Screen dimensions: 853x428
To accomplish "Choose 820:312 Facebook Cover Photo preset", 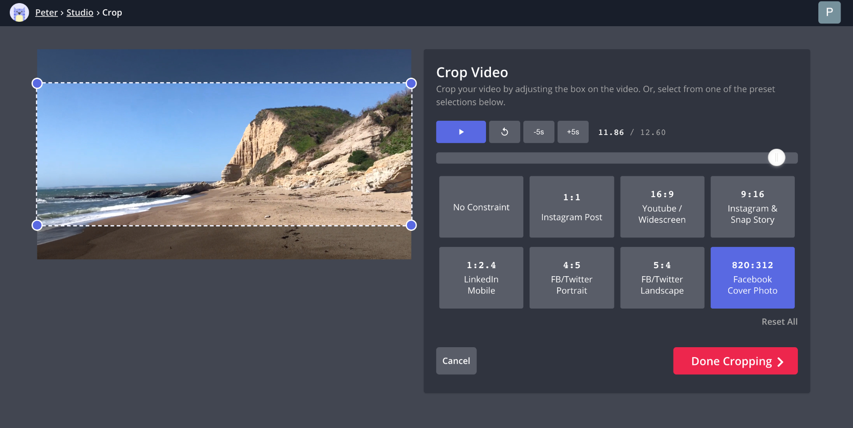I will pyautogui.click(x=752, y=277).
